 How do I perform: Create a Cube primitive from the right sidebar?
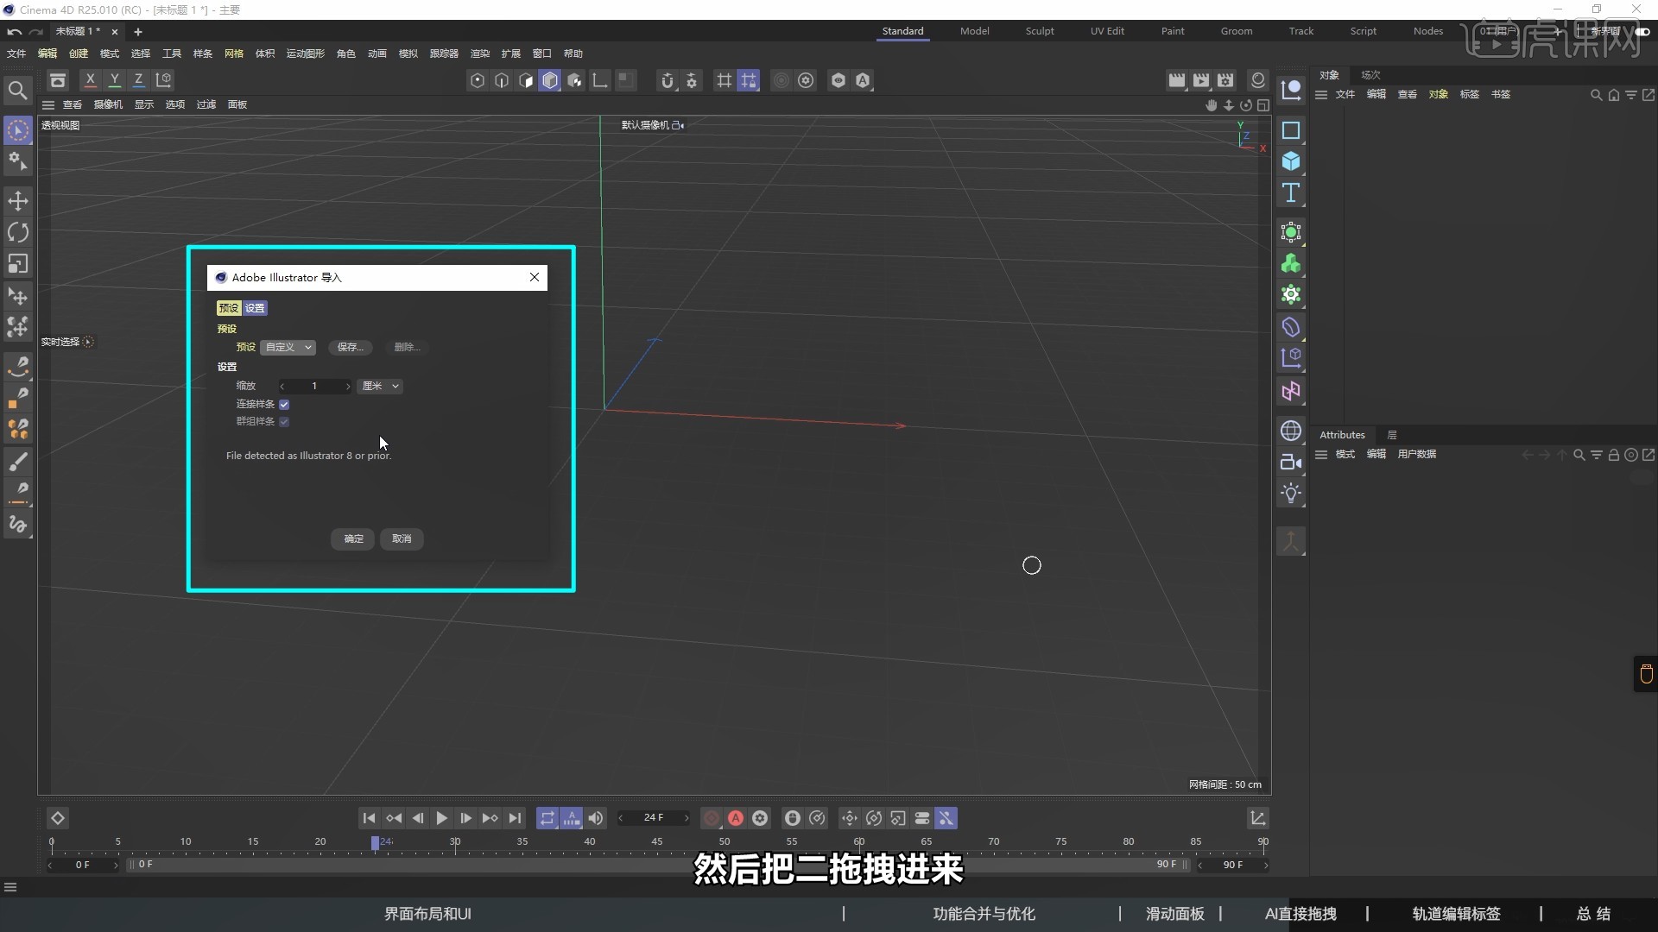click(x=1291, y=162)
